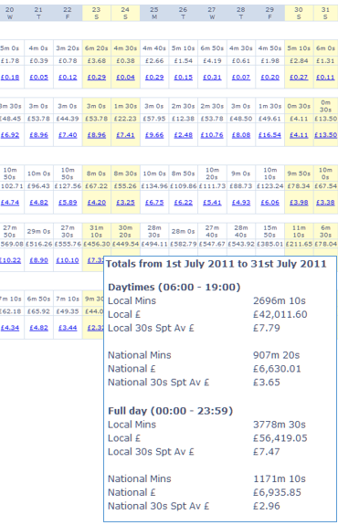Viewport: 338px width, 525px height.
Task: Click the £0.12 link
Action: (x=68, y=77)
